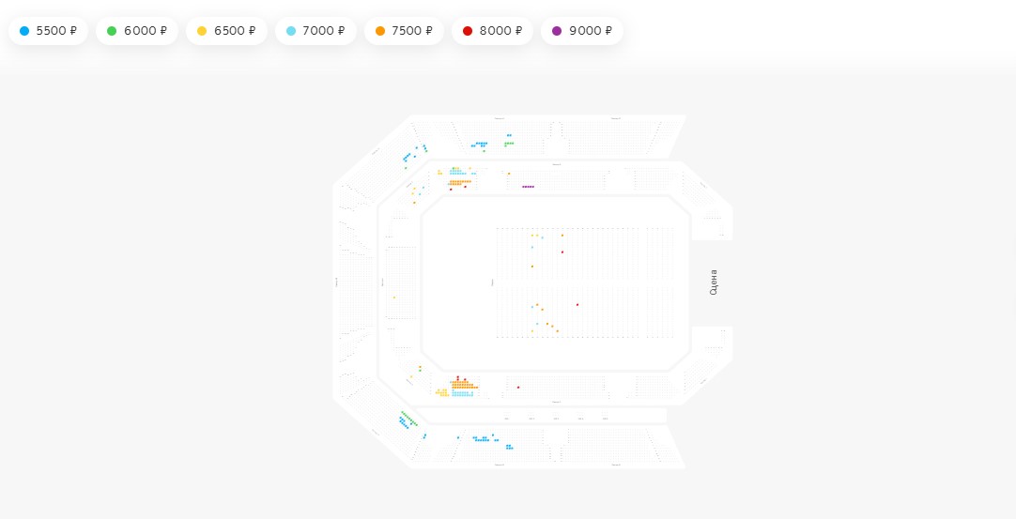
Task: Pick the light-blue seat row in bottom inner stand
Action: point(462,394)
